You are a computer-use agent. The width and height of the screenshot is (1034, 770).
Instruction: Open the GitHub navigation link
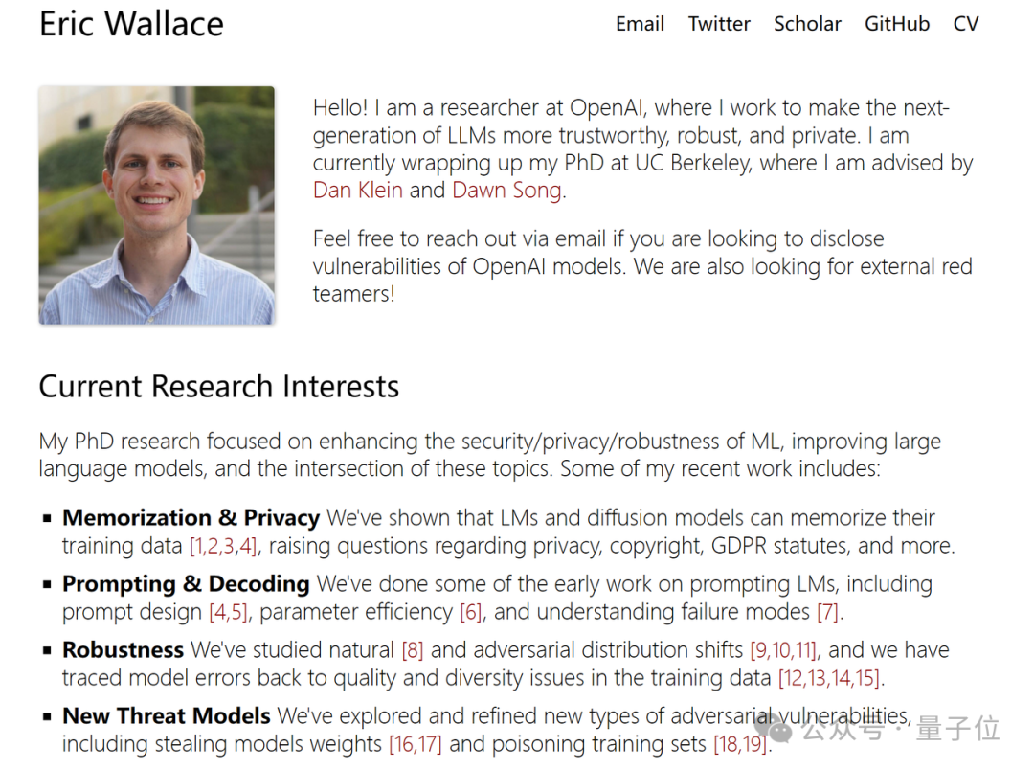click(x=897, y=24)
